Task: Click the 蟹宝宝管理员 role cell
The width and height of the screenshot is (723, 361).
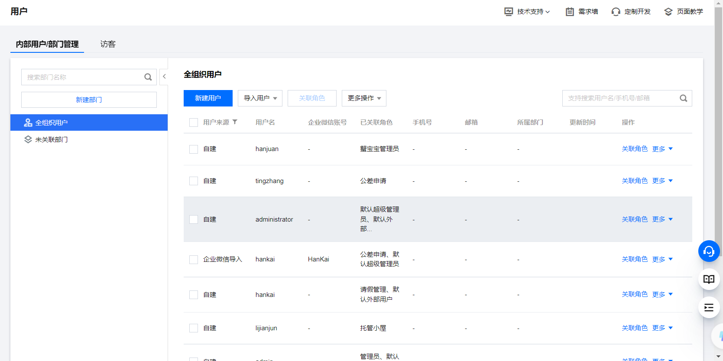Action: click(x=379, y=149)
